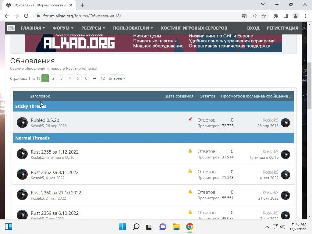Expand the РЕСУРСЫ dropdown menu
The width and height of the screenshot is (312, 234).
pyautogui.click(x=93, y=28)
